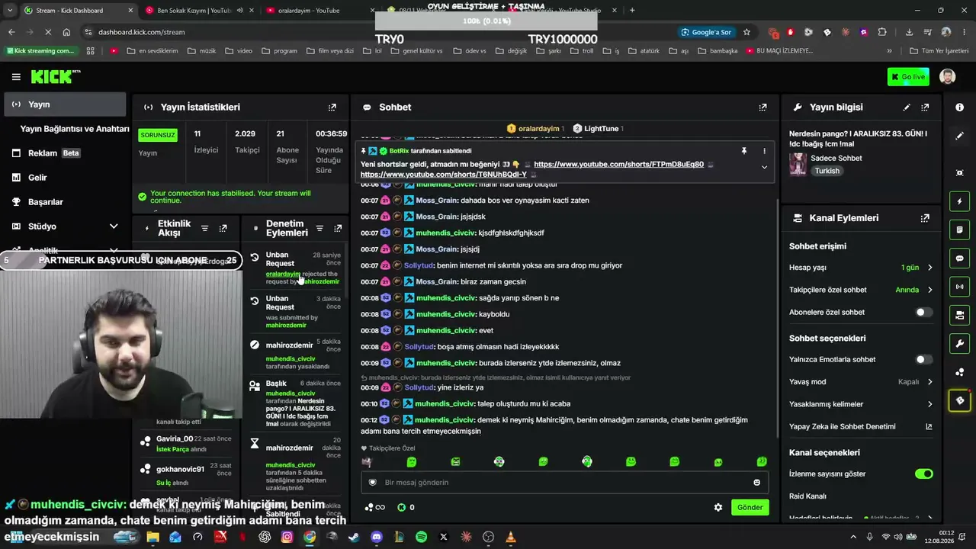Pop out the Denetim Eylemleri panel
The image size is (976, 549).
(x=338, y=228)
